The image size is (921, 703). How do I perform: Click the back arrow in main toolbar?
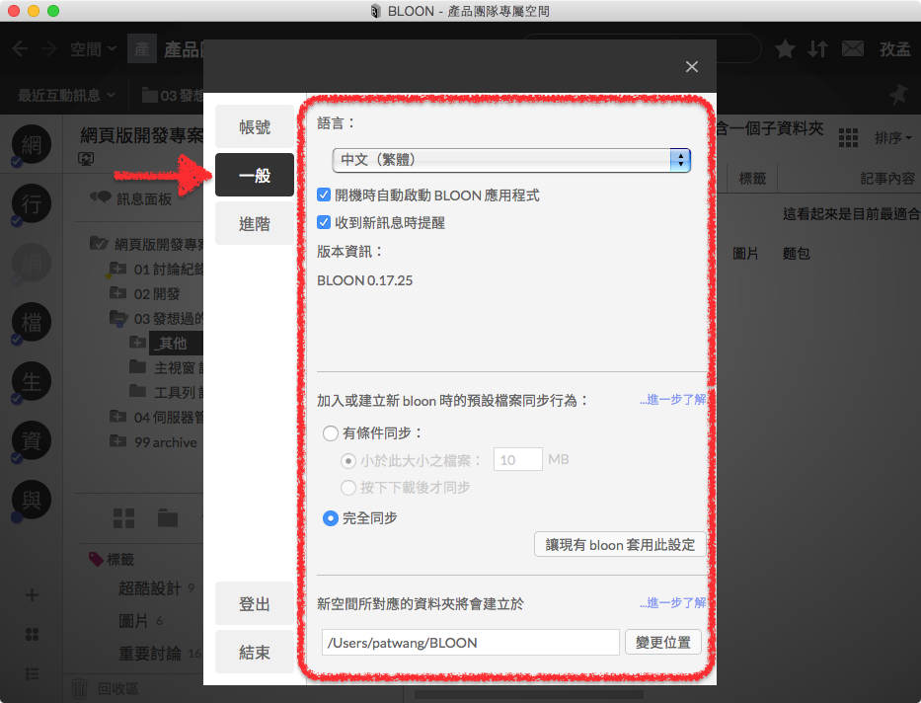pyautogui.click(x=20, y=48)
